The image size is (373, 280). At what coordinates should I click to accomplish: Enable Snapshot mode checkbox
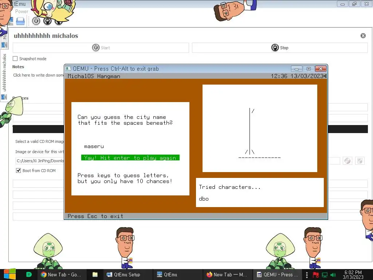(x=15, y=59)
